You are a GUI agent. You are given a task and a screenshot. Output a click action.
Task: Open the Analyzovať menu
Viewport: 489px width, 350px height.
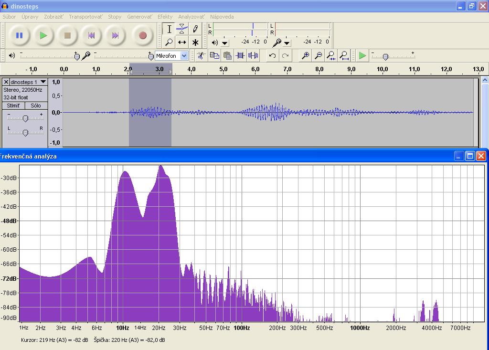pyautogui.click(x=191, y=17)
